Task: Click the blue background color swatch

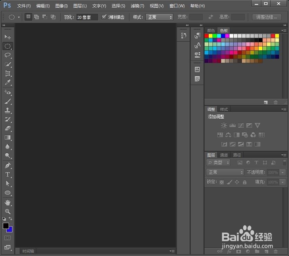Action: [x=10, y=230]
